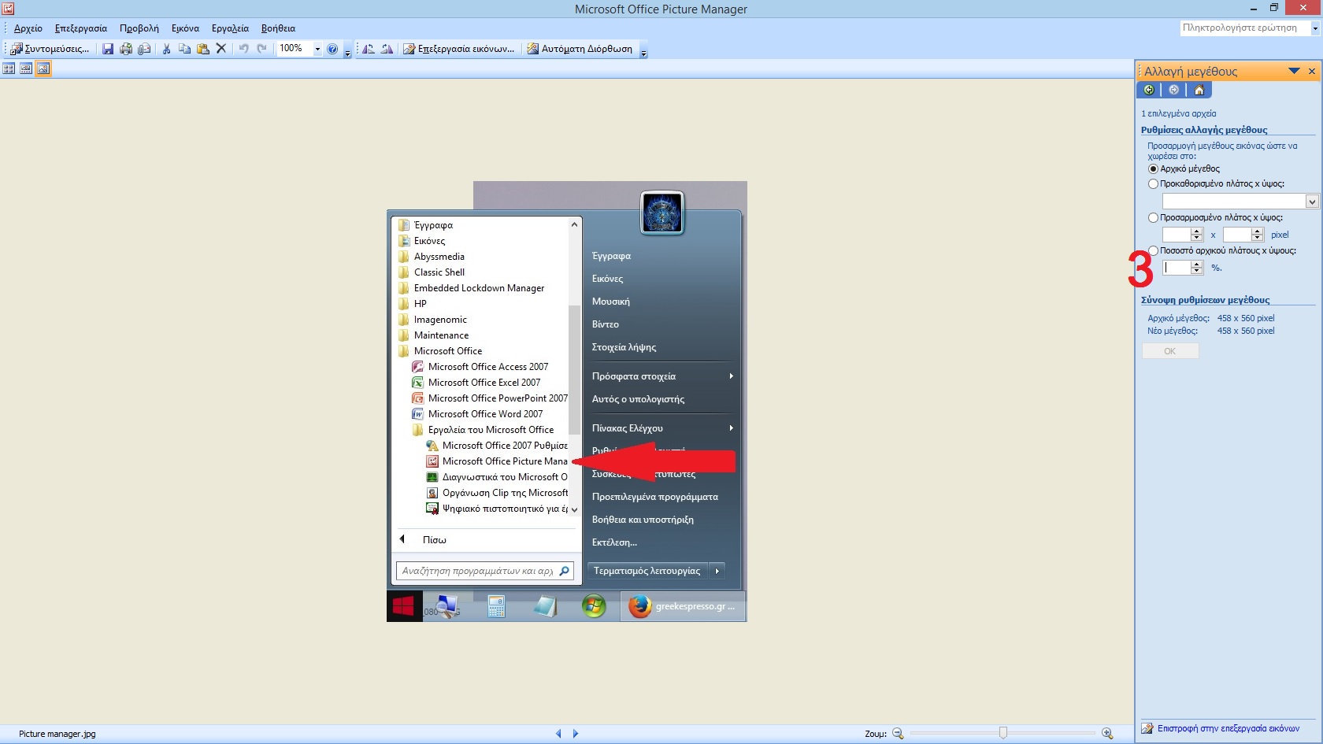
Task: Open the predefined width x height dropdown
Action: pyautogui.click(x=1312, y=202)
